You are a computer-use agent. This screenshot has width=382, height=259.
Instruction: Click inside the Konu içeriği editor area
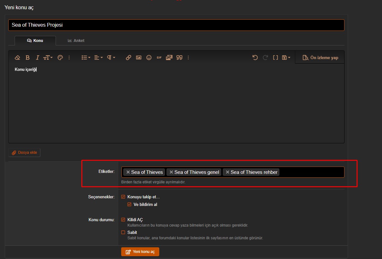(176, 103)
